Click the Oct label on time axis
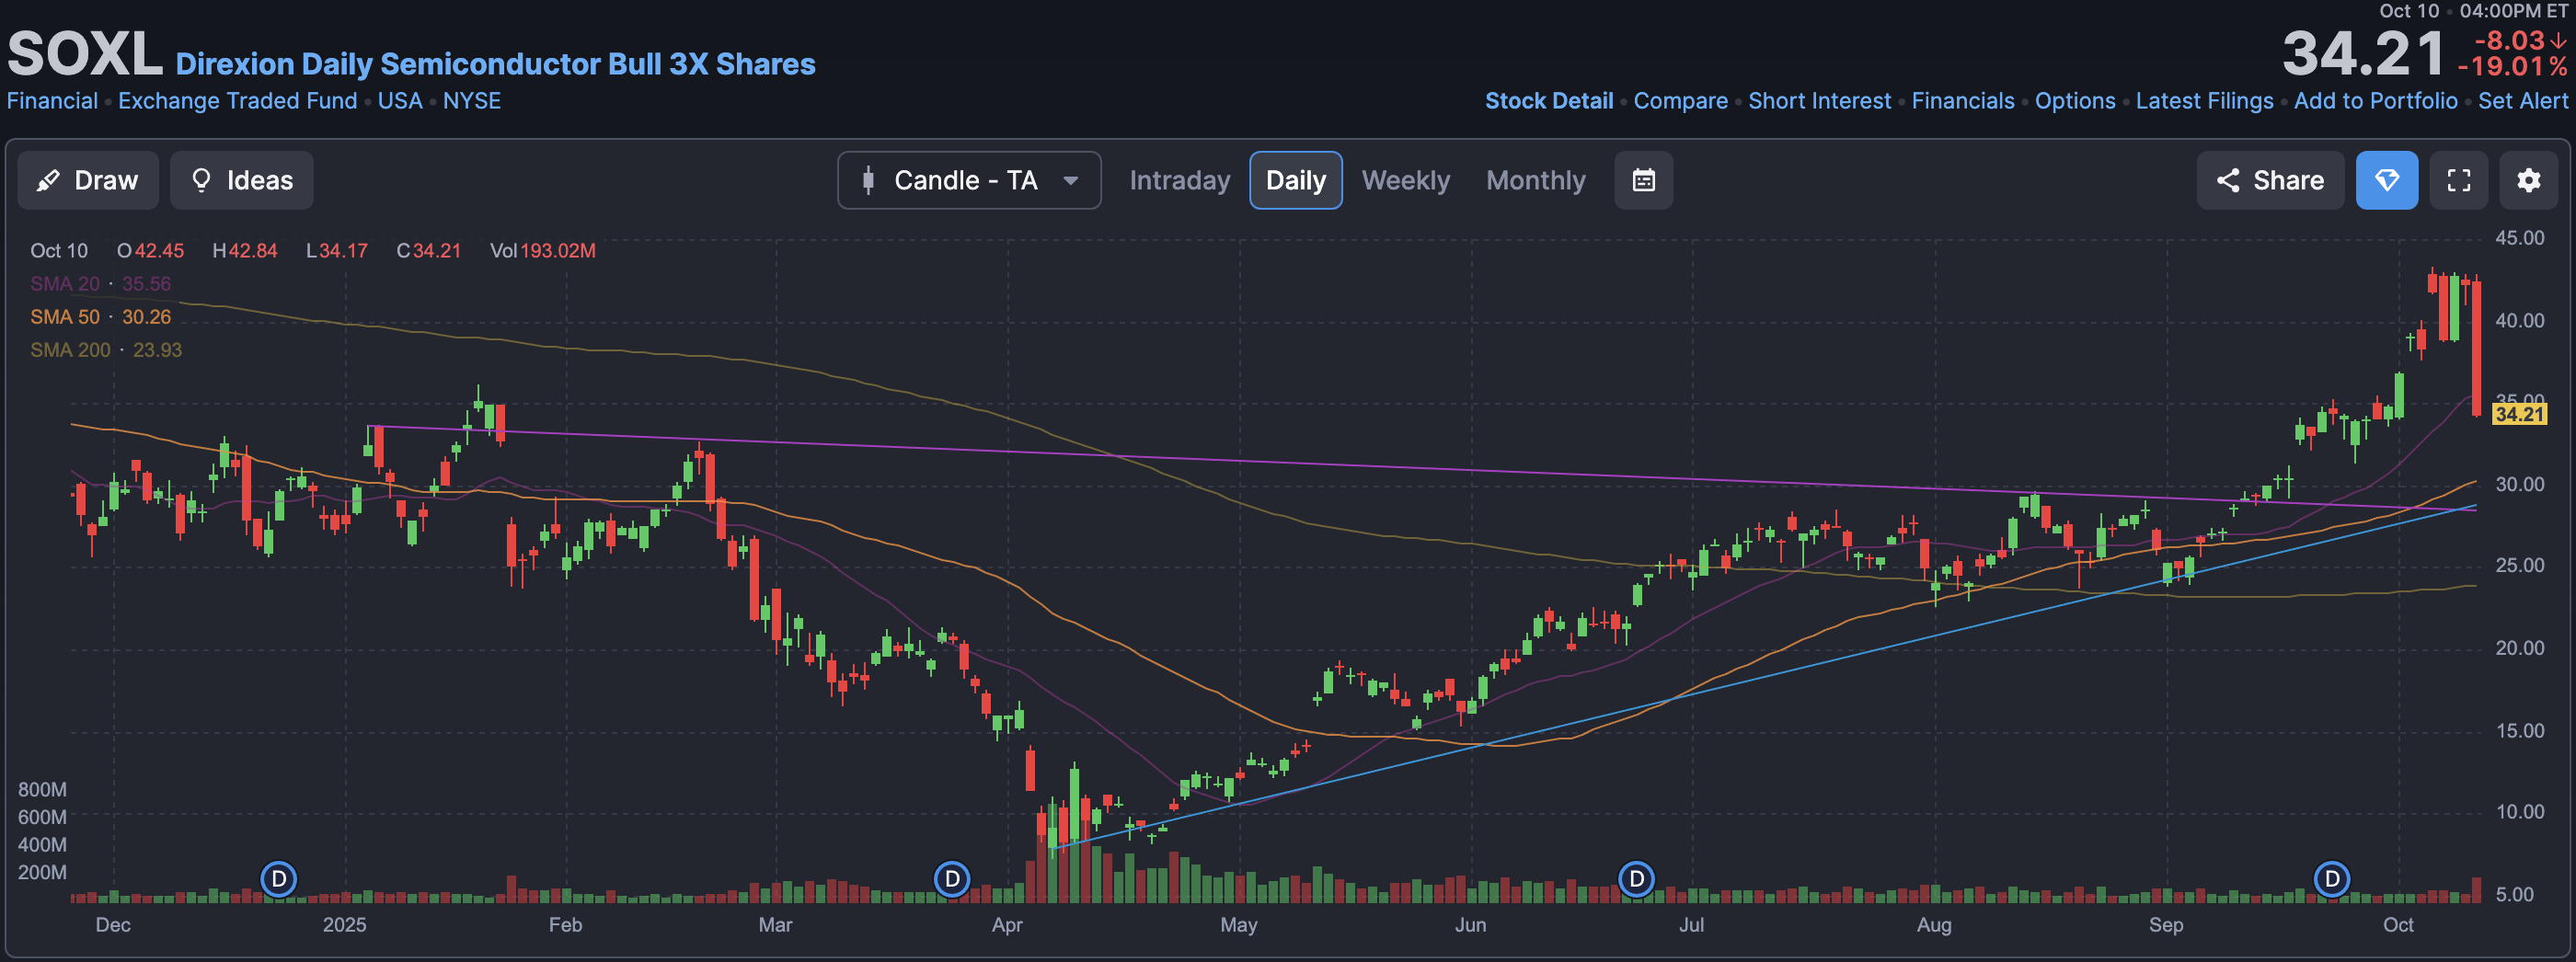Image resolution: width=2576 pixels, height=962 pixels. pos(2397,925)
